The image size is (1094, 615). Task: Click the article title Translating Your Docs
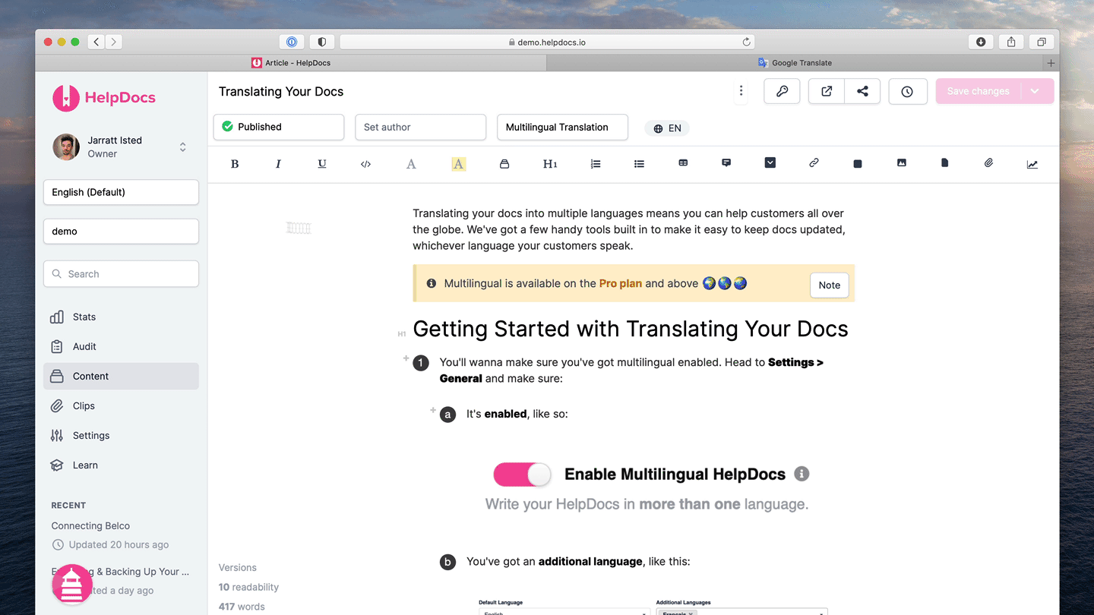(281, 91)
